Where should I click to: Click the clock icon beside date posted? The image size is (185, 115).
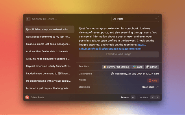(112, 74)
